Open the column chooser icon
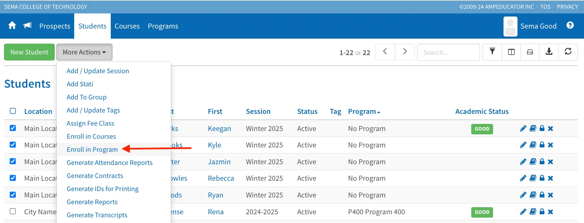The image size is (584, 223). [x=511, y=52]
